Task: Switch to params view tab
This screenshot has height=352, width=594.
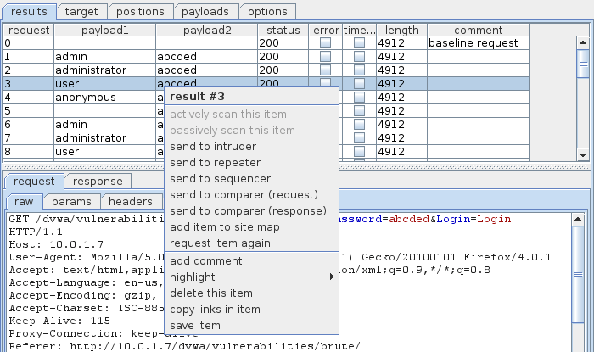Action: pos(70,201)
